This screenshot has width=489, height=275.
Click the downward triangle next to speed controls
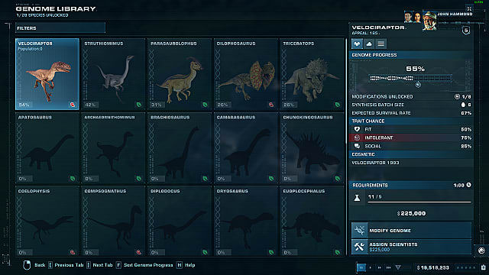[398, 267]
